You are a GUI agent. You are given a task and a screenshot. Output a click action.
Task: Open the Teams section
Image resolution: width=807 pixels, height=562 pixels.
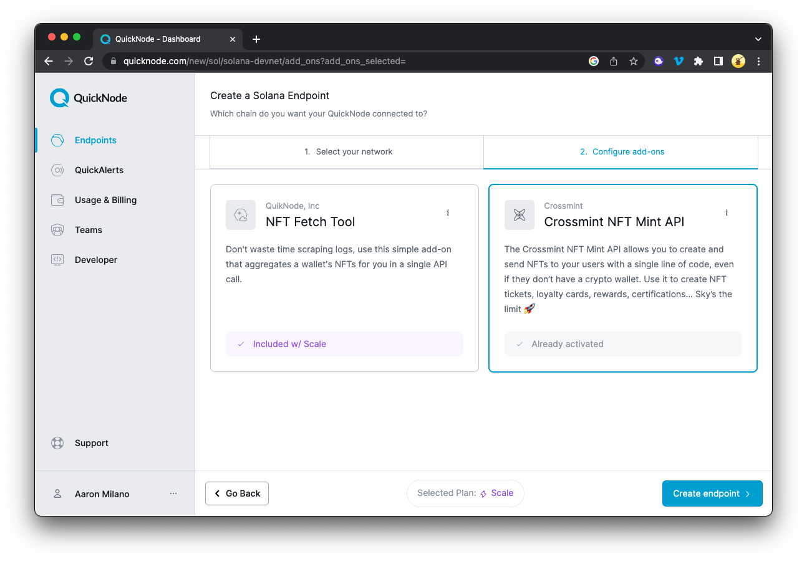tap(89, 230)
